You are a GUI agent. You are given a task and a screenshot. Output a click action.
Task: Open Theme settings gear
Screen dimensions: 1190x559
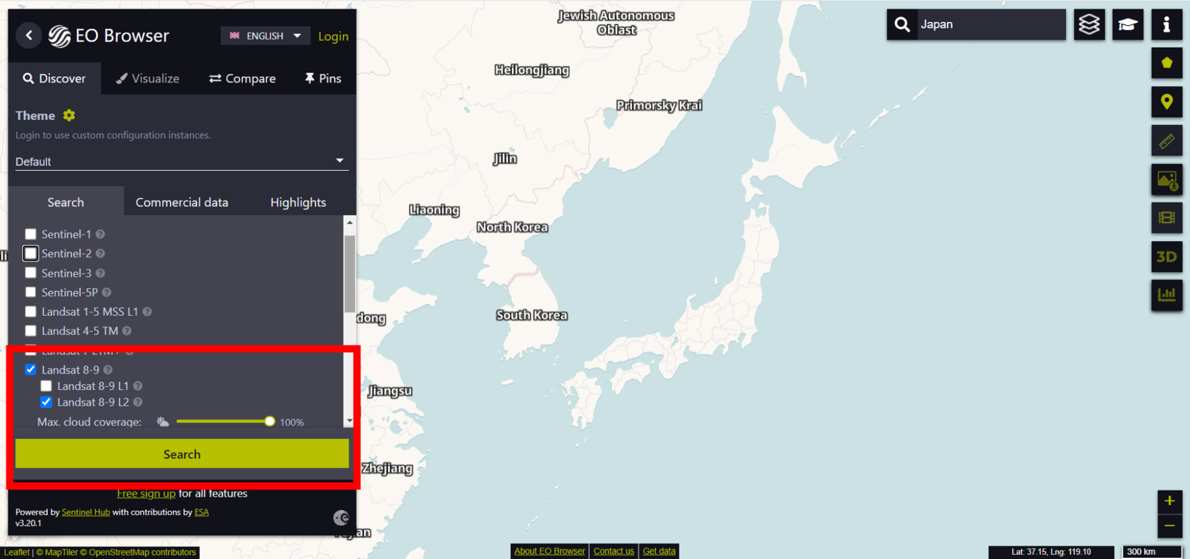pyautogui.click(x=69, y=115)
